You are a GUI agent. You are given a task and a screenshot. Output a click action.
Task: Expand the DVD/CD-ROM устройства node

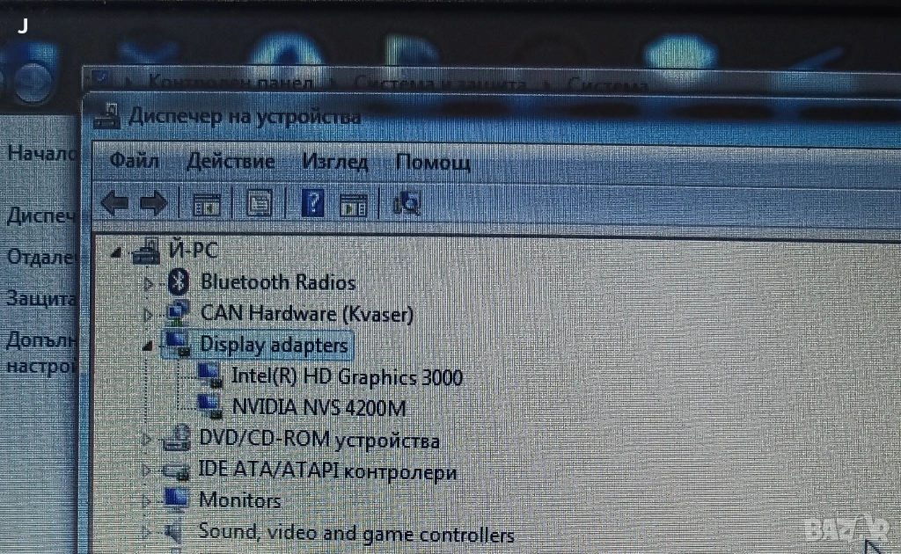148,439
